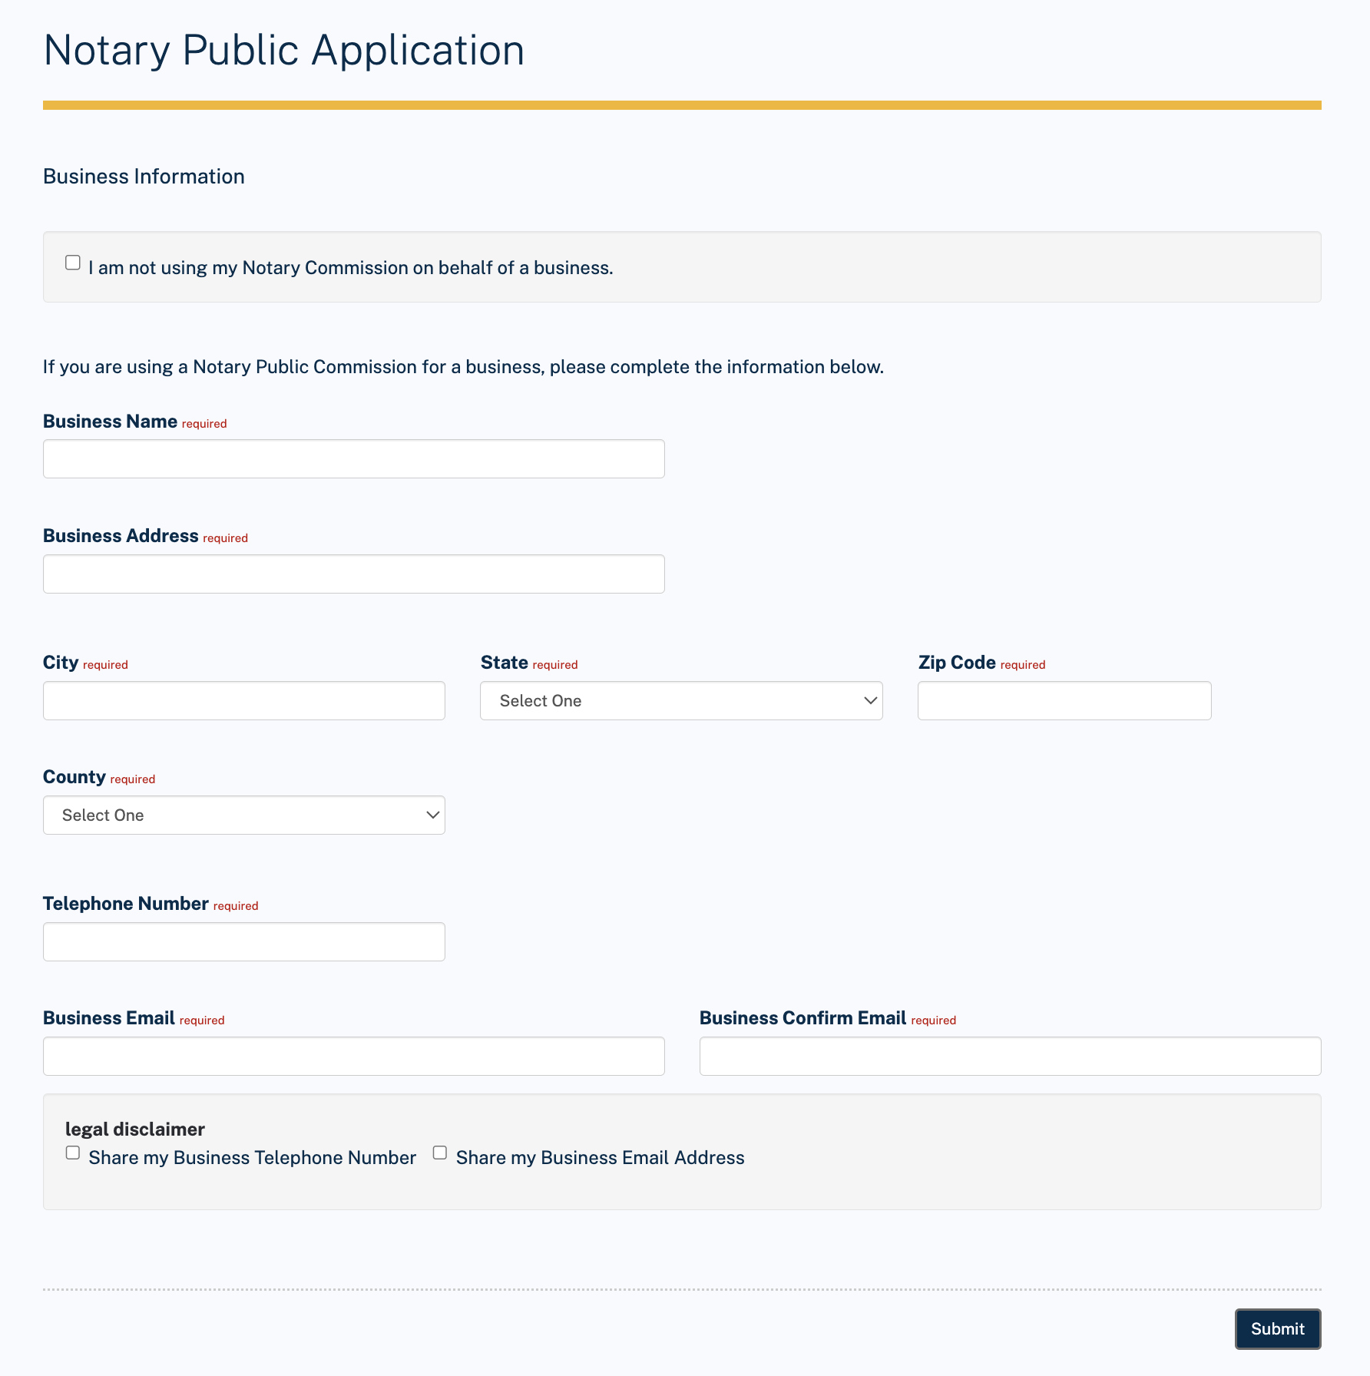Focus the Zip Code input field
Screen dimensions: 1370x1376
coord(1064,700)
